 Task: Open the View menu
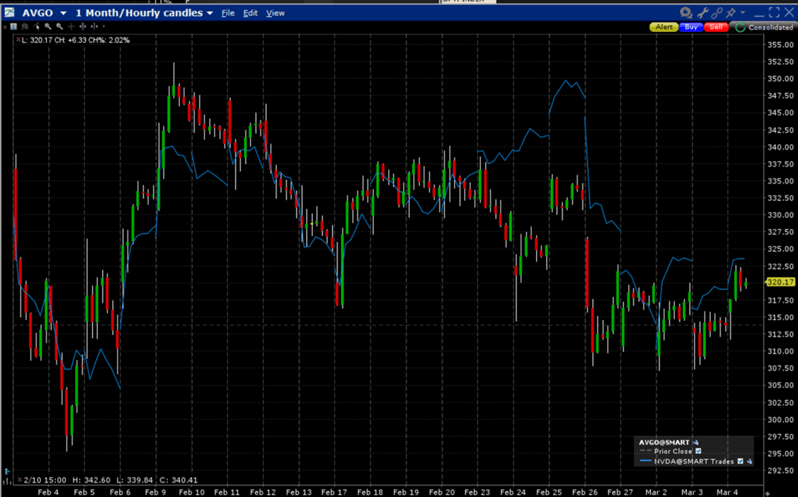point(275,12)
